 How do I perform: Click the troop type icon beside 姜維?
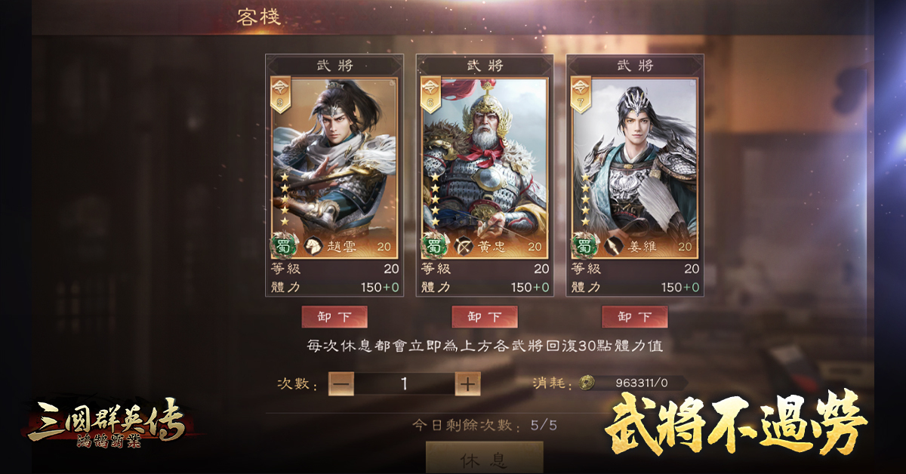(x=613, y=246)
